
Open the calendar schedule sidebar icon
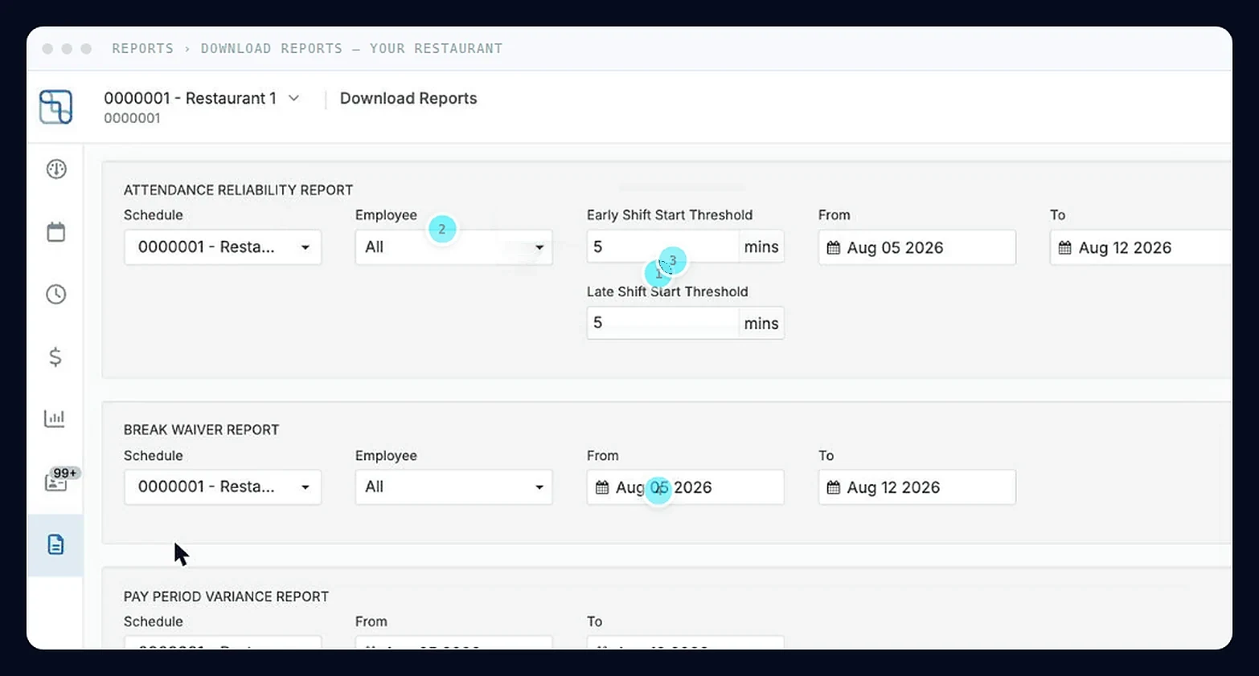point(56,232)
